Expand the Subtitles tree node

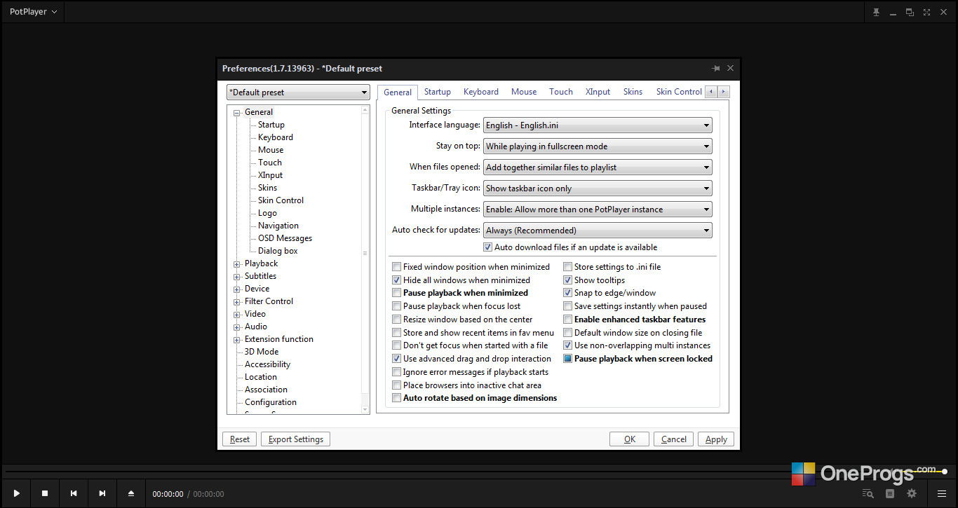(237, 276)
